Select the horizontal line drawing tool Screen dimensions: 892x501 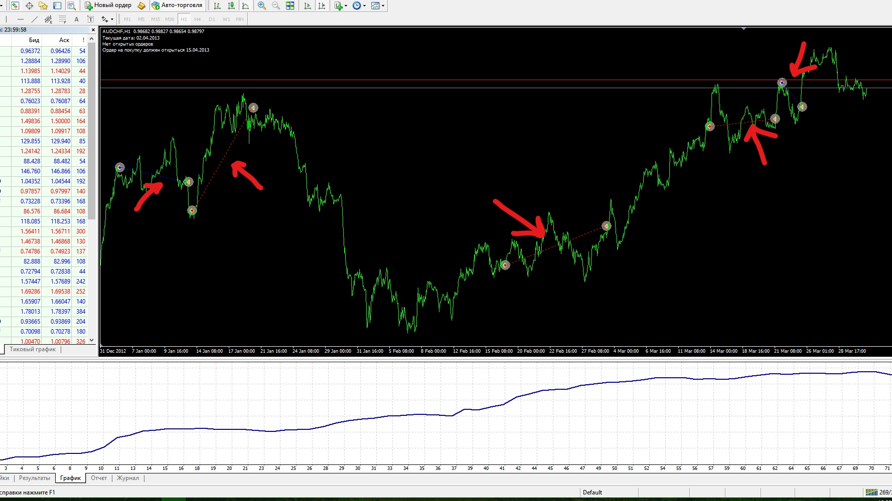pos(21,20)
